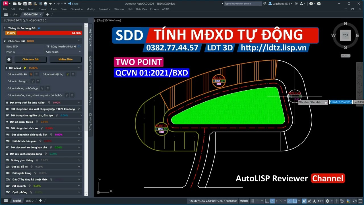Viewport: 364px width, 205px height.
Task: Toggle the bulb for XV Đất an ninh
Action: [30, 186]
